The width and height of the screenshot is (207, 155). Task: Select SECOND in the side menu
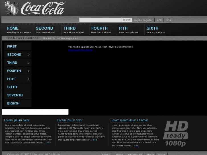pyautogui.click(x=18, y=55)
